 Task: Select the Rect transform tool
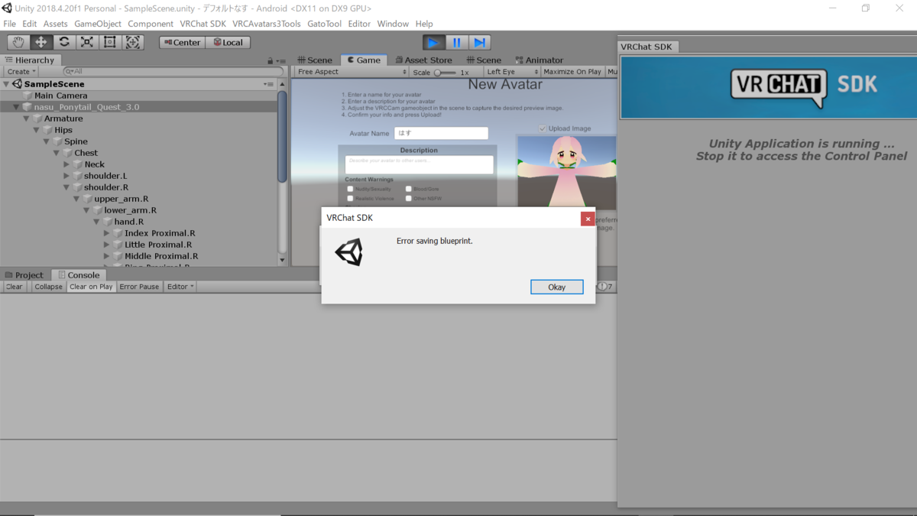coord(110,42)
